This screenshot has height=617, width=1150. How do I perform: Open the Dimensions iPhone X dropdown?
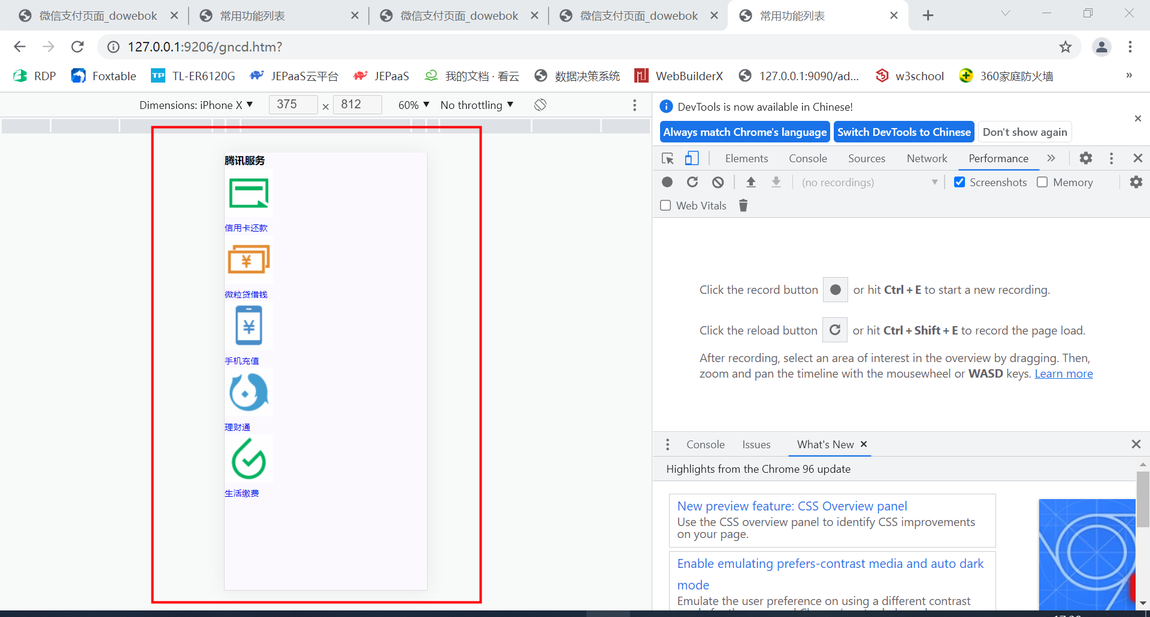coord(196,105)
